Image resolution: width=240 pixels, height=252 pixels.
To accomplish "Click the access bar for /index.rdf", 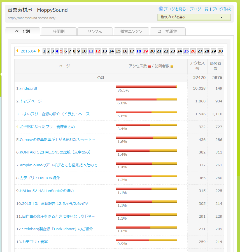I will pos(146,87).
